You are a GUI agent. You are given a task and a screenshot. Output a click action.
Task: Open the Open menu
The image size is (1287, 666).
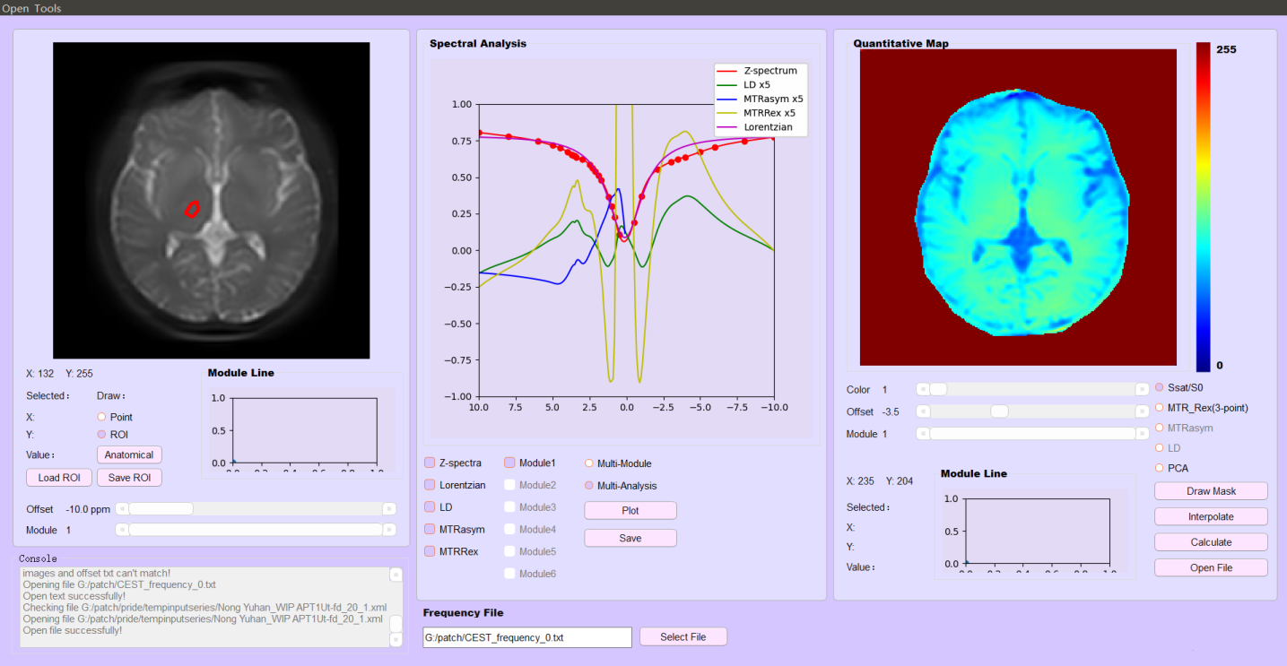point(15,8)
